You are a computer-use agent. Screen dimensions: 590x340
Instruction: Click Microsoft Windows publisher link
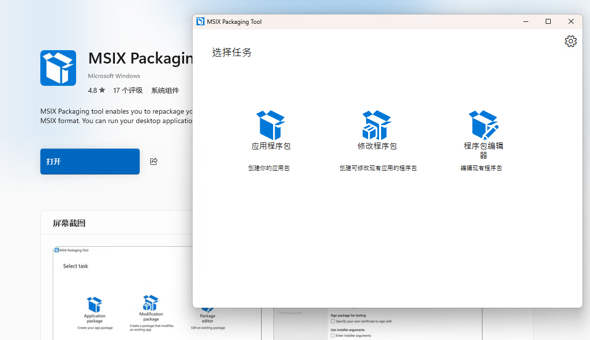click(114, 76)
